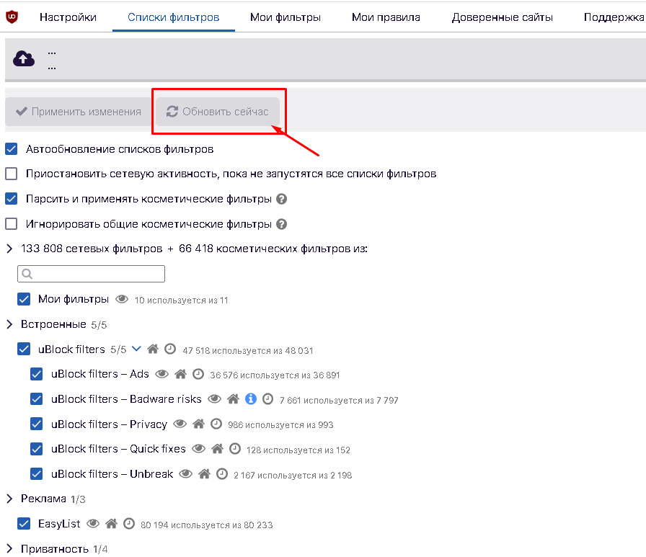
Task: Uncheck uBlock filters – Ads checkbox
Action: [37, 374]
